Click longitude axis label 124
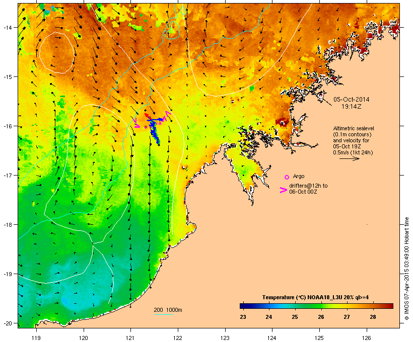Image resolution: width=413 pixels, height=342 pixels. click(x=272, y=337)
